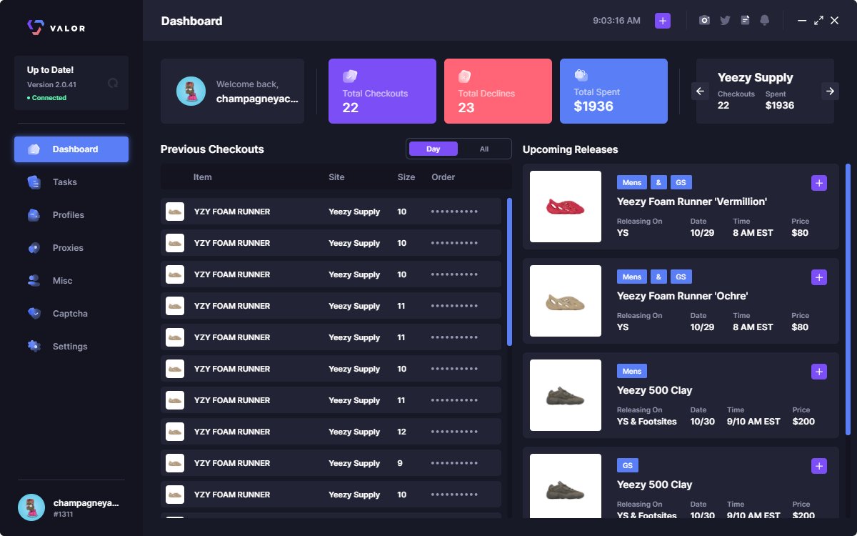The image size is (857, 536).
Task: Click the Yeezy Foam Runner 'Vermillion' title
Action: (692, 202)
